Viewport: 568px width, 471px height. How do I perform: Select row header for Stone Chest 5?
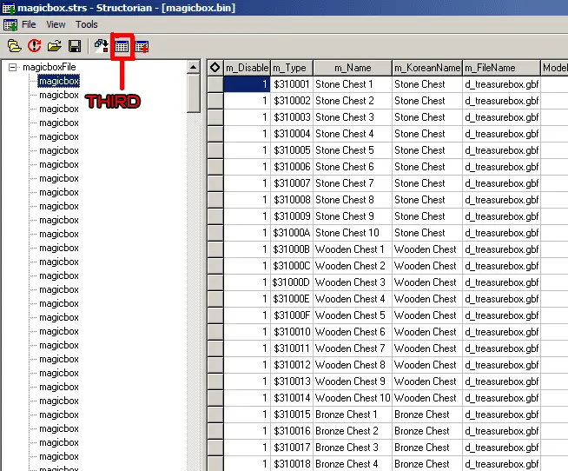(215, 150)
